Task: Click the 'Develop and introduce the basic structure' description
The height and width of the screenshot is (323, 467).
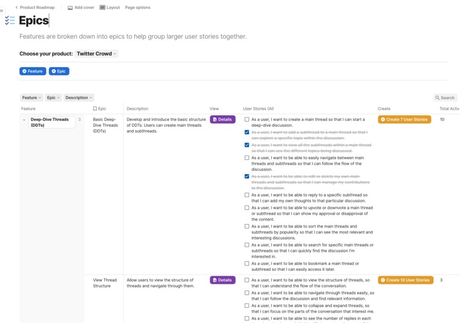Action: (x=166, y=125)
